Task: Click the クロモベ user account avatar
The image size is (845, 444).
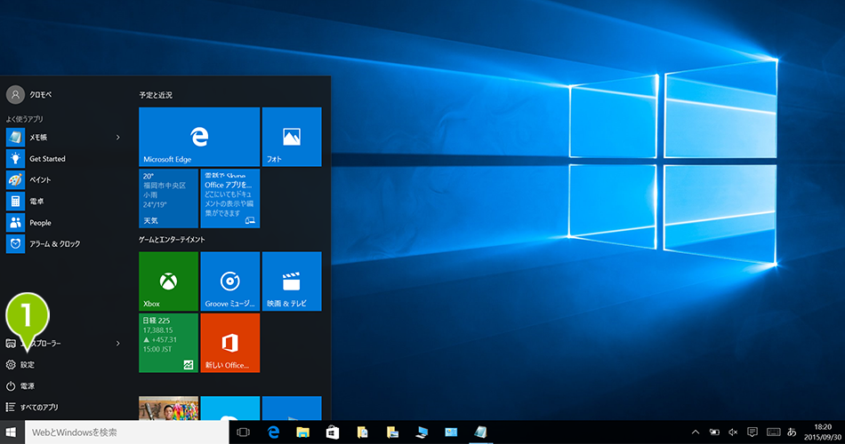Action: pyautogui.click(x=15, y=95)
